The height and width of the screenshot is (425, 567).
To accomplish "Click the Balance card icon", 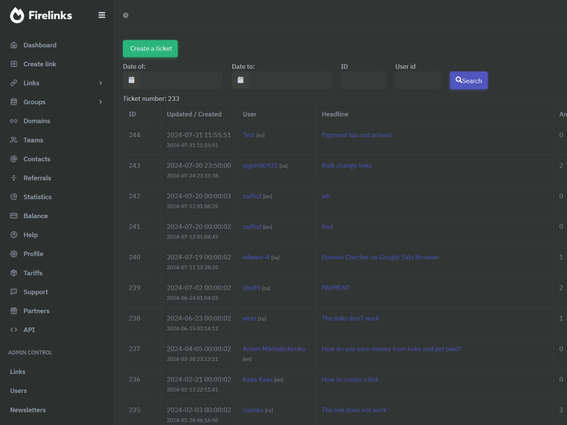I will pyautogui.click(x=14, y=216).
